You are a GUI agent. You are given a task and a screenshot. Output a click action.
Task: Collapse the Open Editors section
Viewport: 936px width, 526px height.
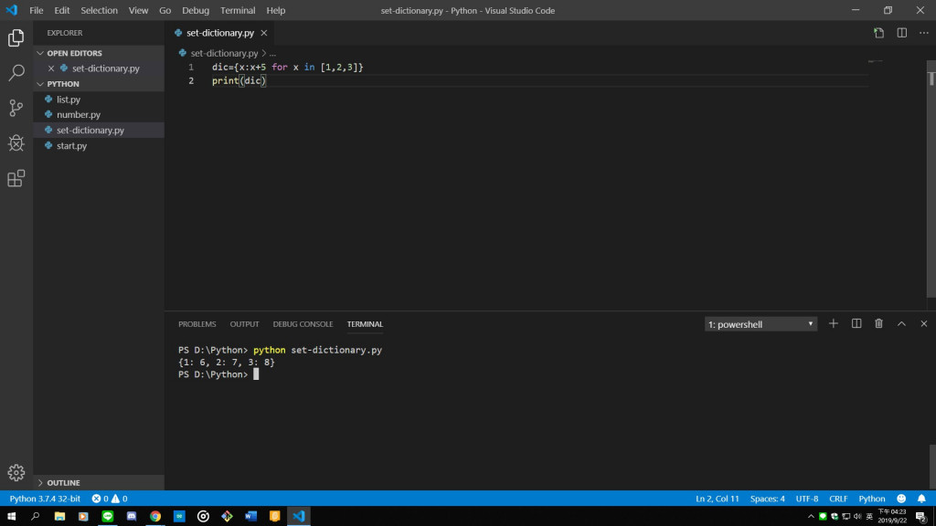coord(99,53)
